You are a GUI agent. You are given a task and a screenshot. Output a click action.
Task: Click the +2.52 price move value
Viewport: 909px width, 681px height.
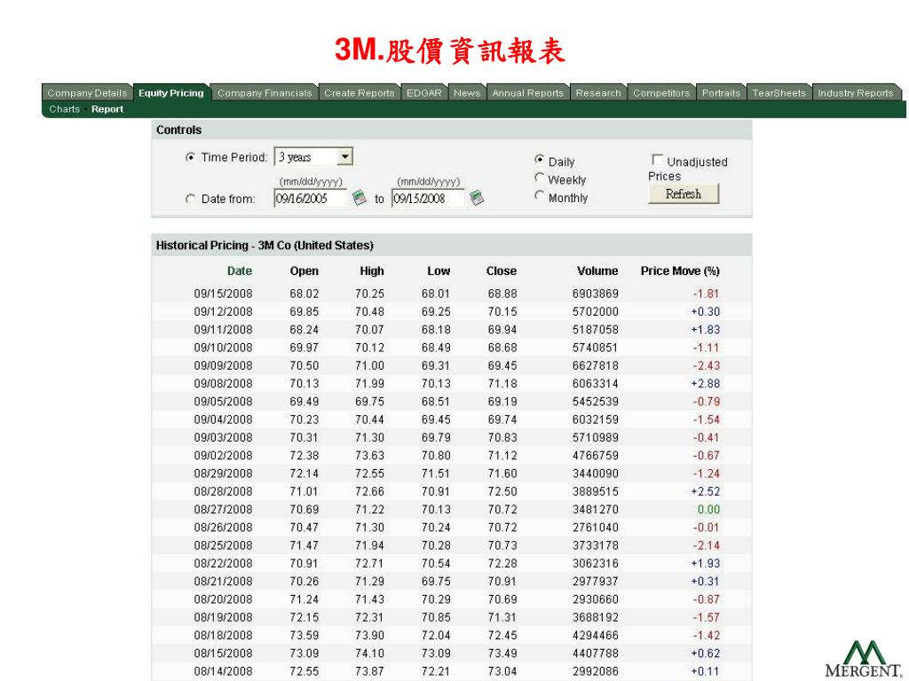(x=706, y=491)
